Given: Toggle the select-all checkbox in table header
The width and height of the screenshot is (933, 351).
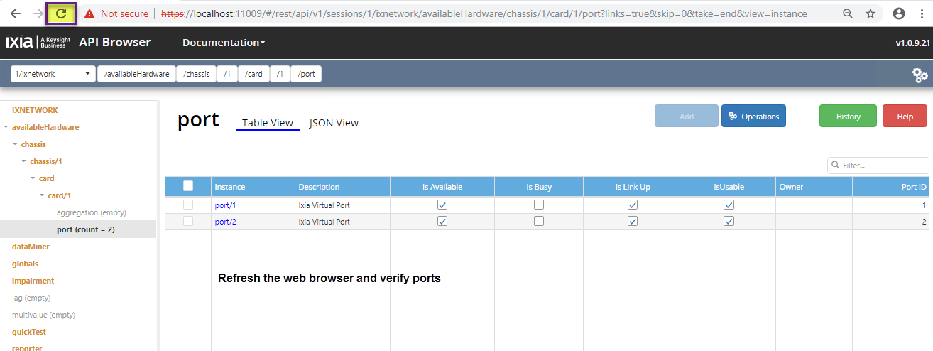Looking at the screenshot, I should [x=188, y=186].
